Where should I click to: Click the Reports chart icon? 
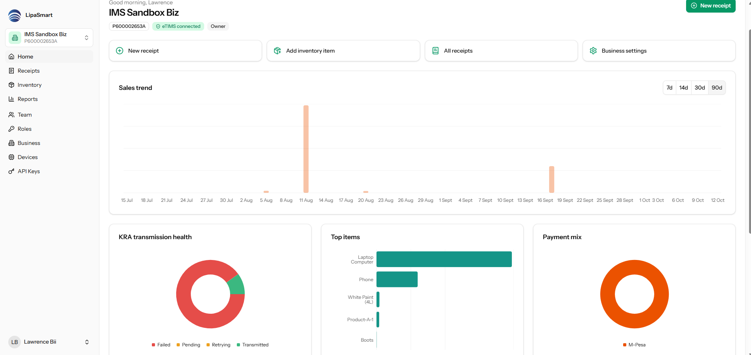(x=11, y=99)
